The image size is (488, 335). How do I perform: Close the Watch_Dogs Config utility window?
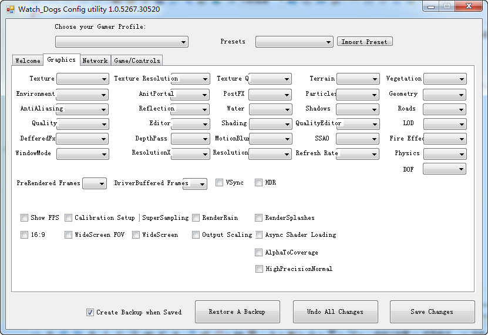click(x=469, y=6)
